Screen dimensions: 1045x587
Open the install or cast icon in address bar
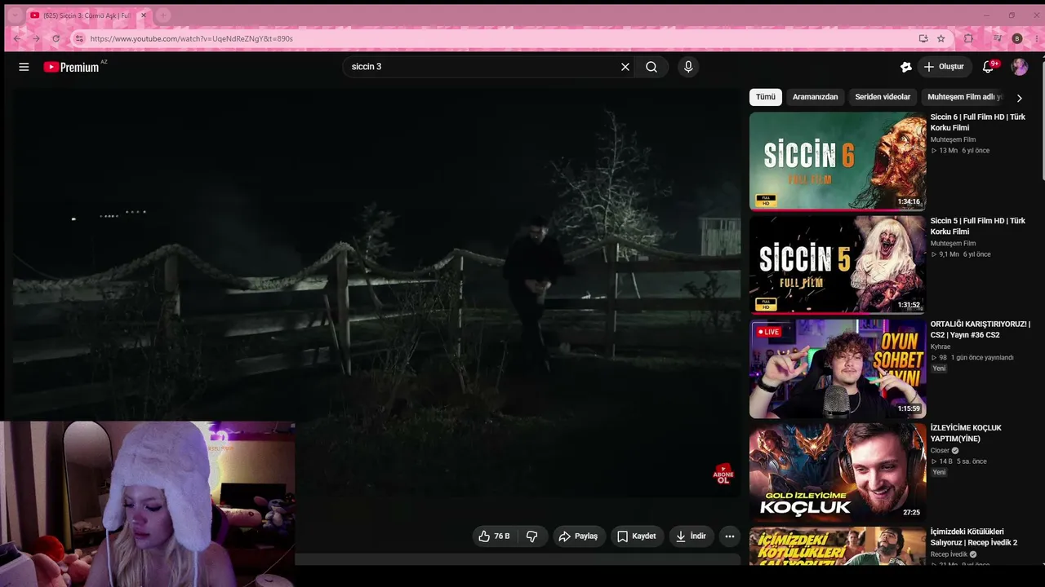(x=923, y=38)
